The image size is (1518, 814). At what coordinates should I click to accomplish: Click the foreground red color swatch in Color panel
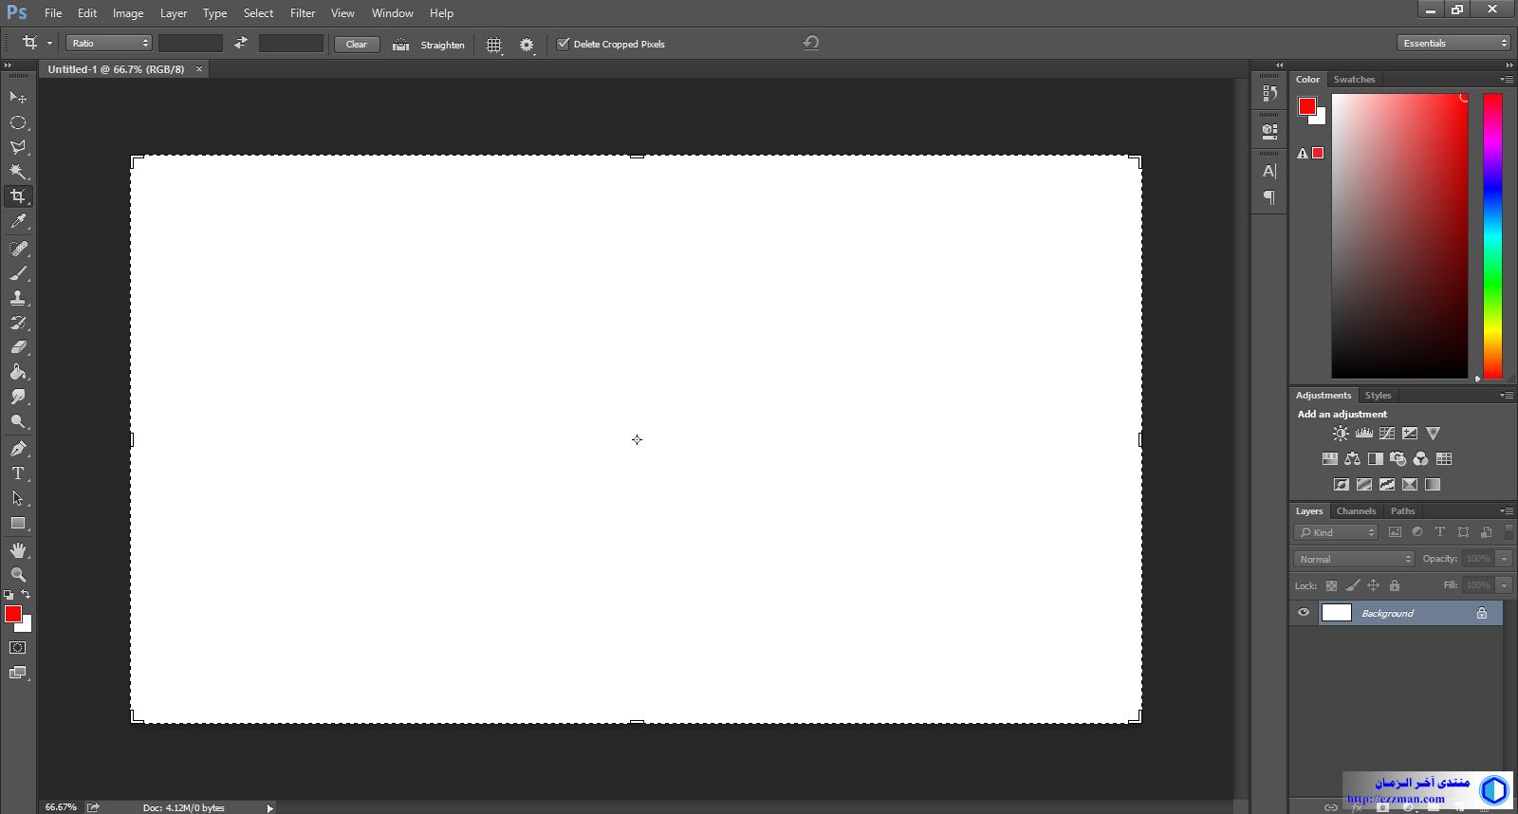1307,106
